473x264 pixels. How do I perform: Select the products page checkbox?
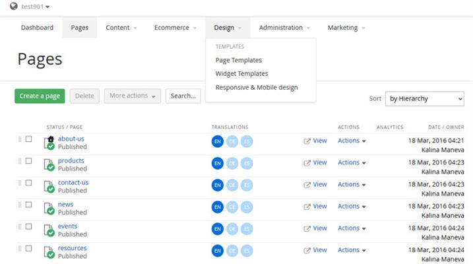tap(28, 161)
